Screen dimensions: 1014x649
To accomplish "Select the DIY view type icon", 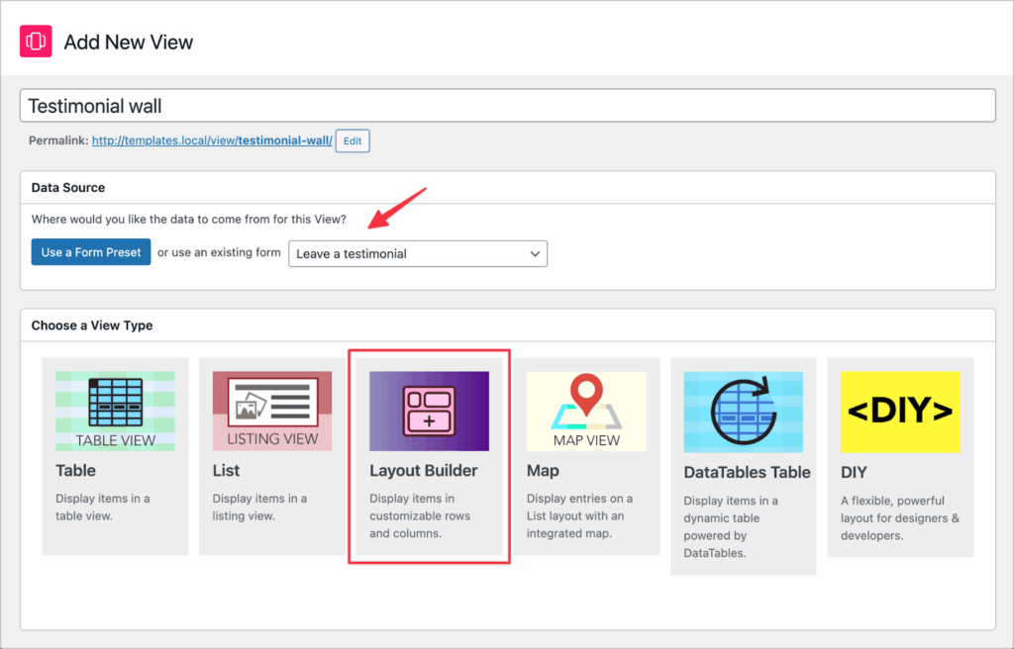I will 899,410.
